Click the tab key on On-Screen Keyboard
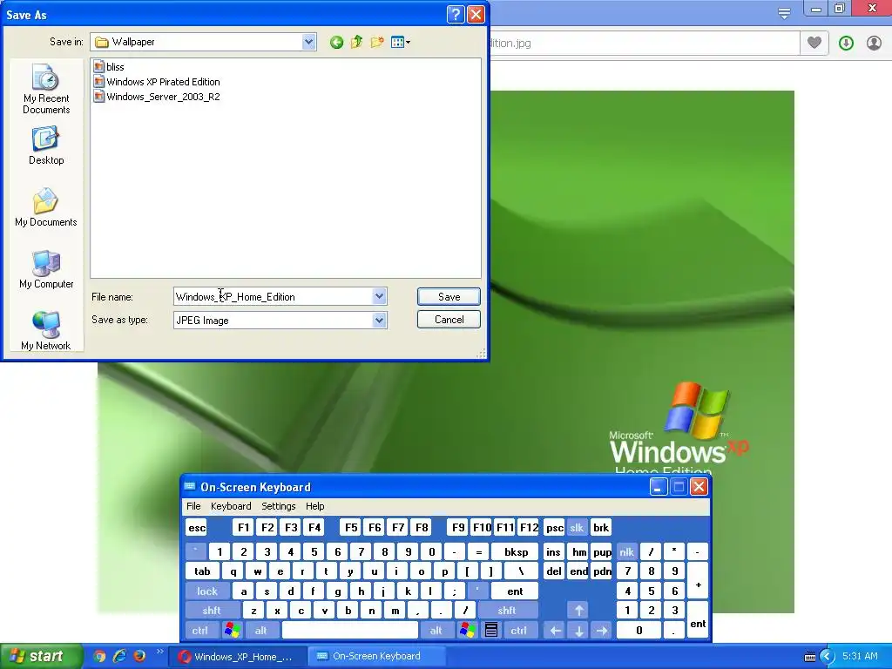The height and width of the screenshot is (669, 892). [202, 571]
